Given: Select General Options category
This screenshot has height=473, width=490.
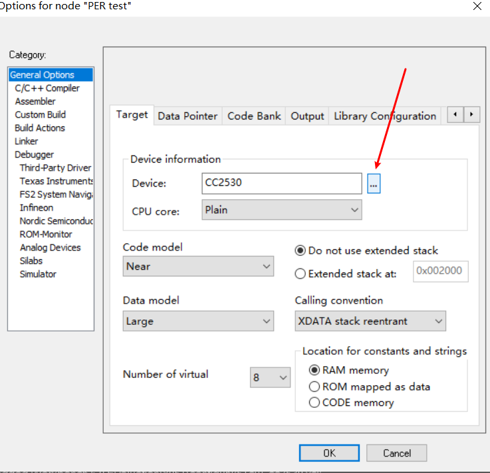Looking at the screenshot, I should coord(51,75).
